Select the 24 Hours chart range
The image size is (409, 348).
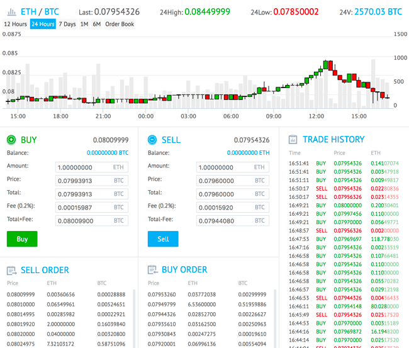(43, 24)
